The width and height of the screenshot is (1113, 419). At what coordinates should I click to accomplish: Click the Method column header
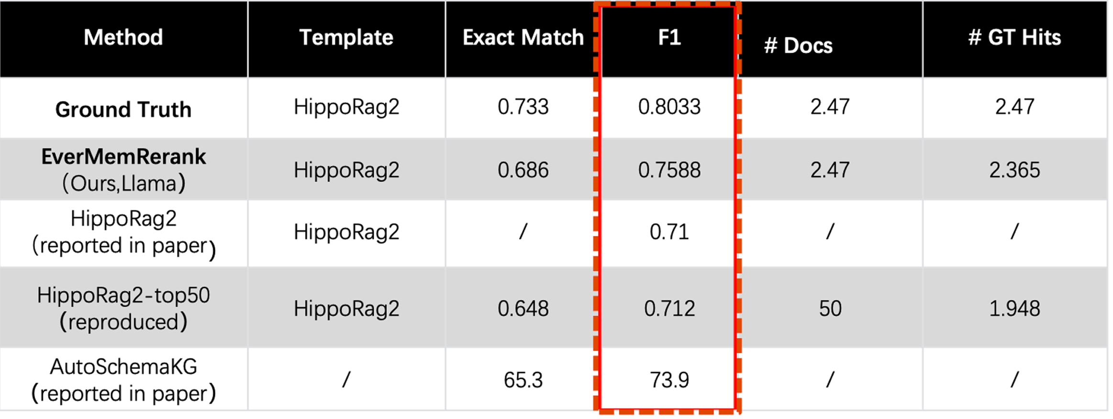click(123, 38)
